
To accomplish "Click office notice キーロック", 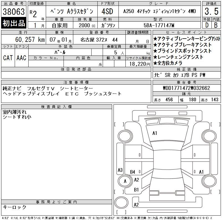I will pos(14,207).
